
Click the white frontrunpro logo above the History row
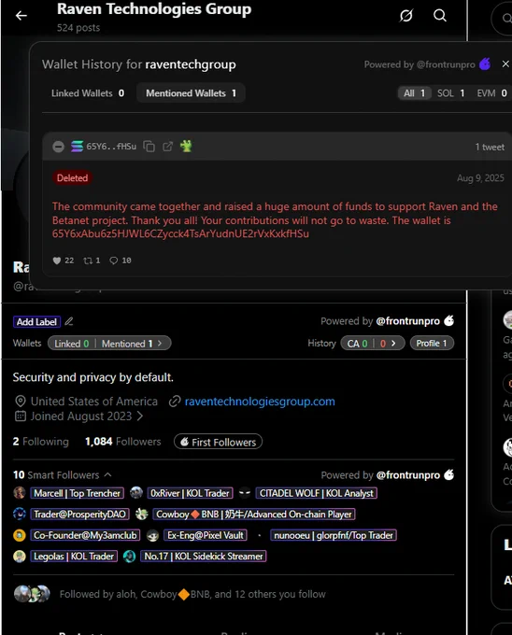[448, 320]
